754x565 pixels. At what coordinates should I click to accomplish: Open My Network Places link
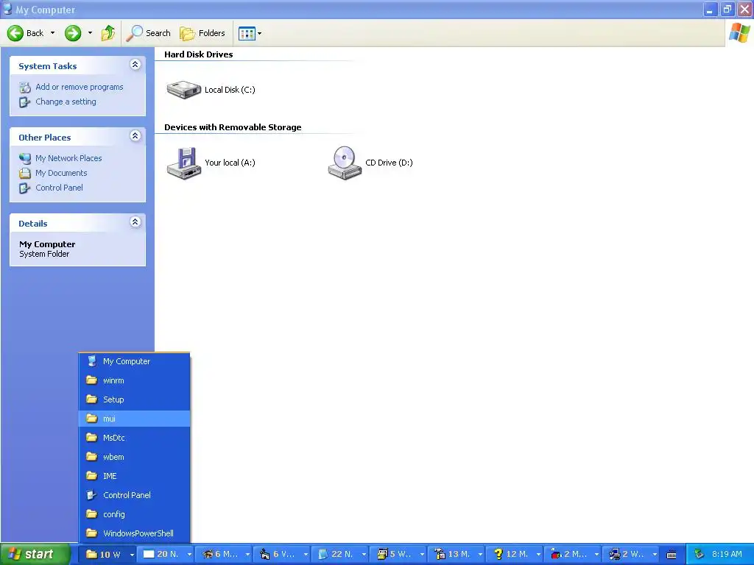coord(68,158)
